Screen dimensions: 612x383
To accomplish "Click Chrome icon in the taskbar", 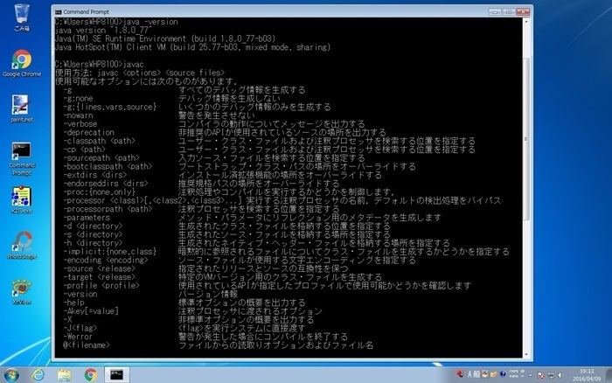I will (x=90, y=373).
